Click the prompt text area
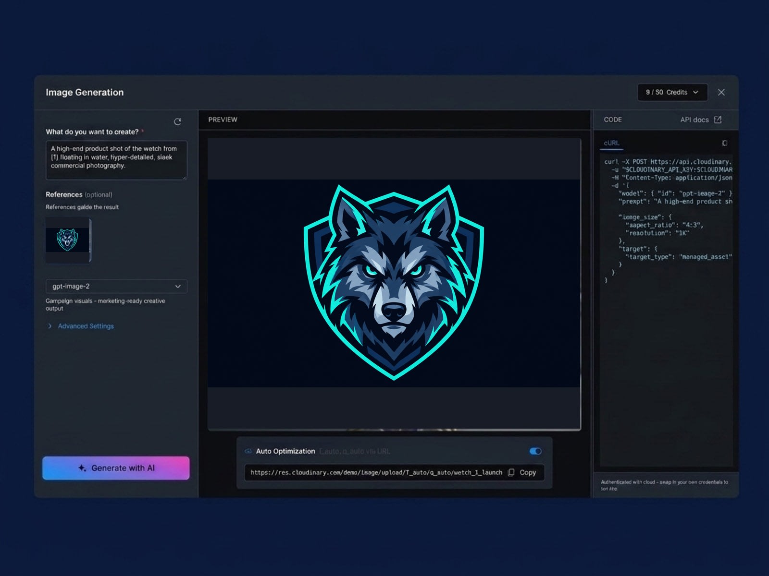 point(116,160)
